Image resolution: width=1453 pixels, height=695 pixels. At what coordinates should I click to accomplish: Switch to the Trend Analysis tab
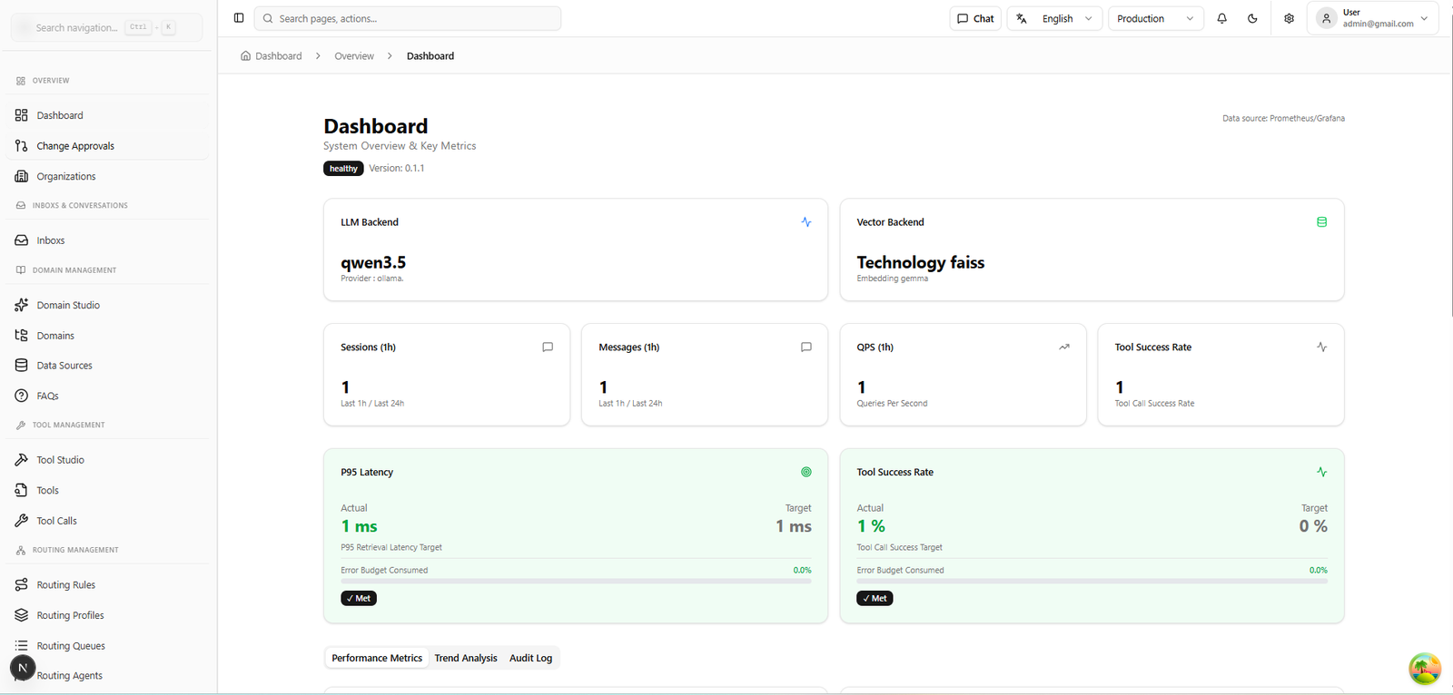(x=466, y=658)
